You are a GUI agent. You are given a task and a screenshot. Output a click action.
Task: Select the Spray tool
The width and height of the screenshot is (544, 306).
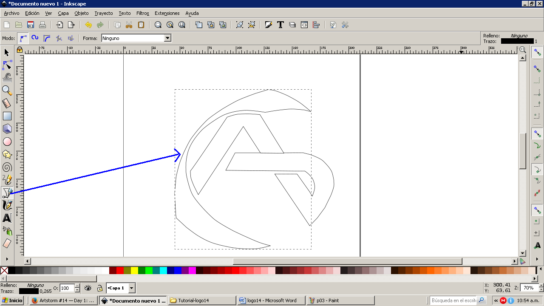[x=7, y=231]
